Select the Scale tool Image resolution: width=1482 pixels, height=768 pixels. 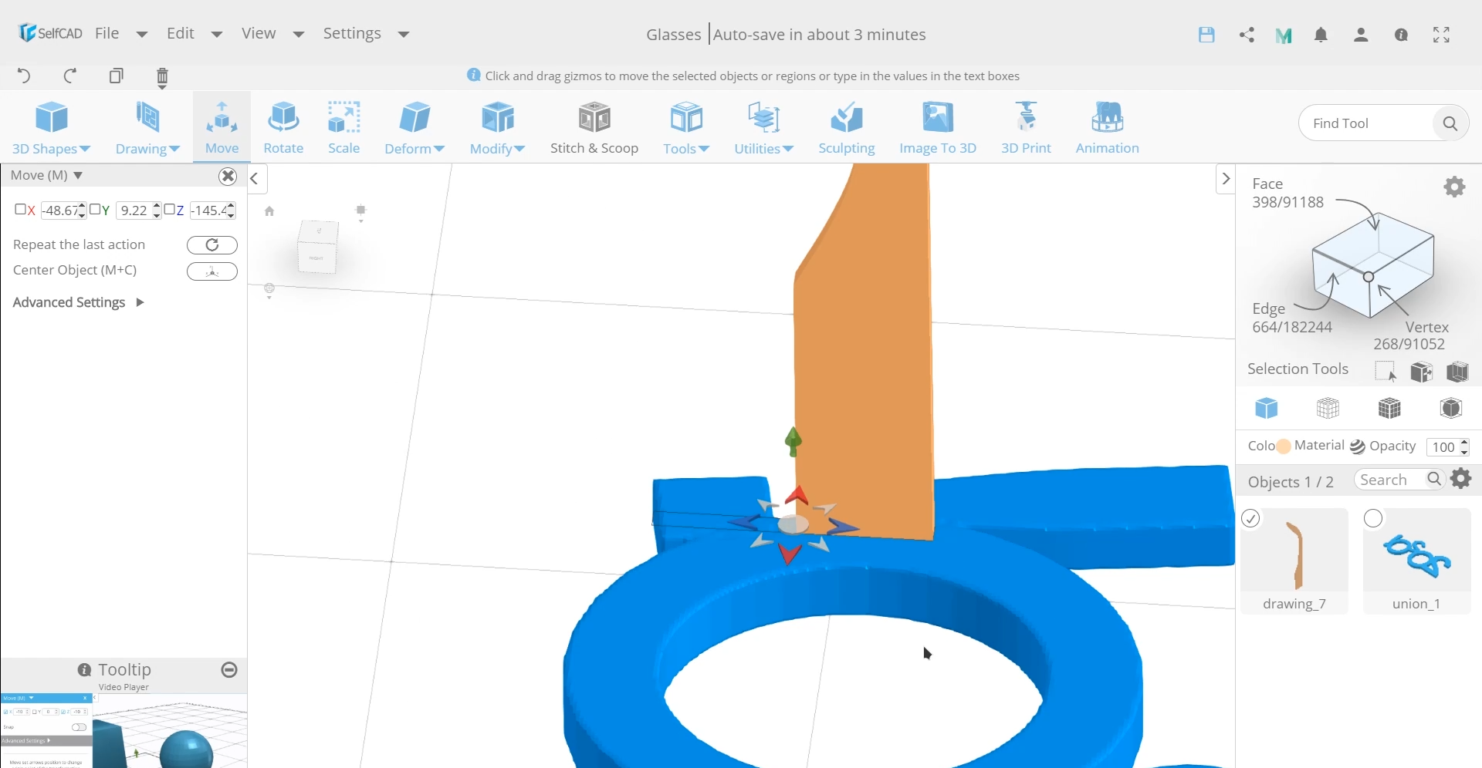coord(343,127)
